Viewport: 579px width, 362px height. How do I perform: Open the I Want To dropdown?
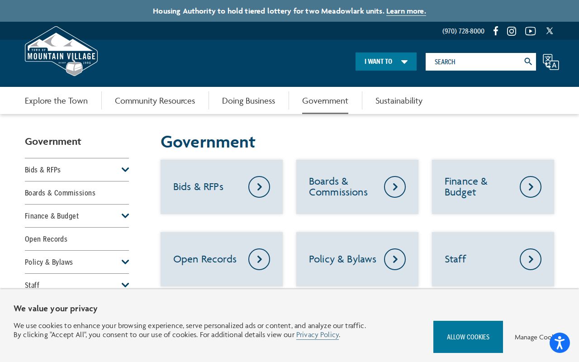[386, 62]
